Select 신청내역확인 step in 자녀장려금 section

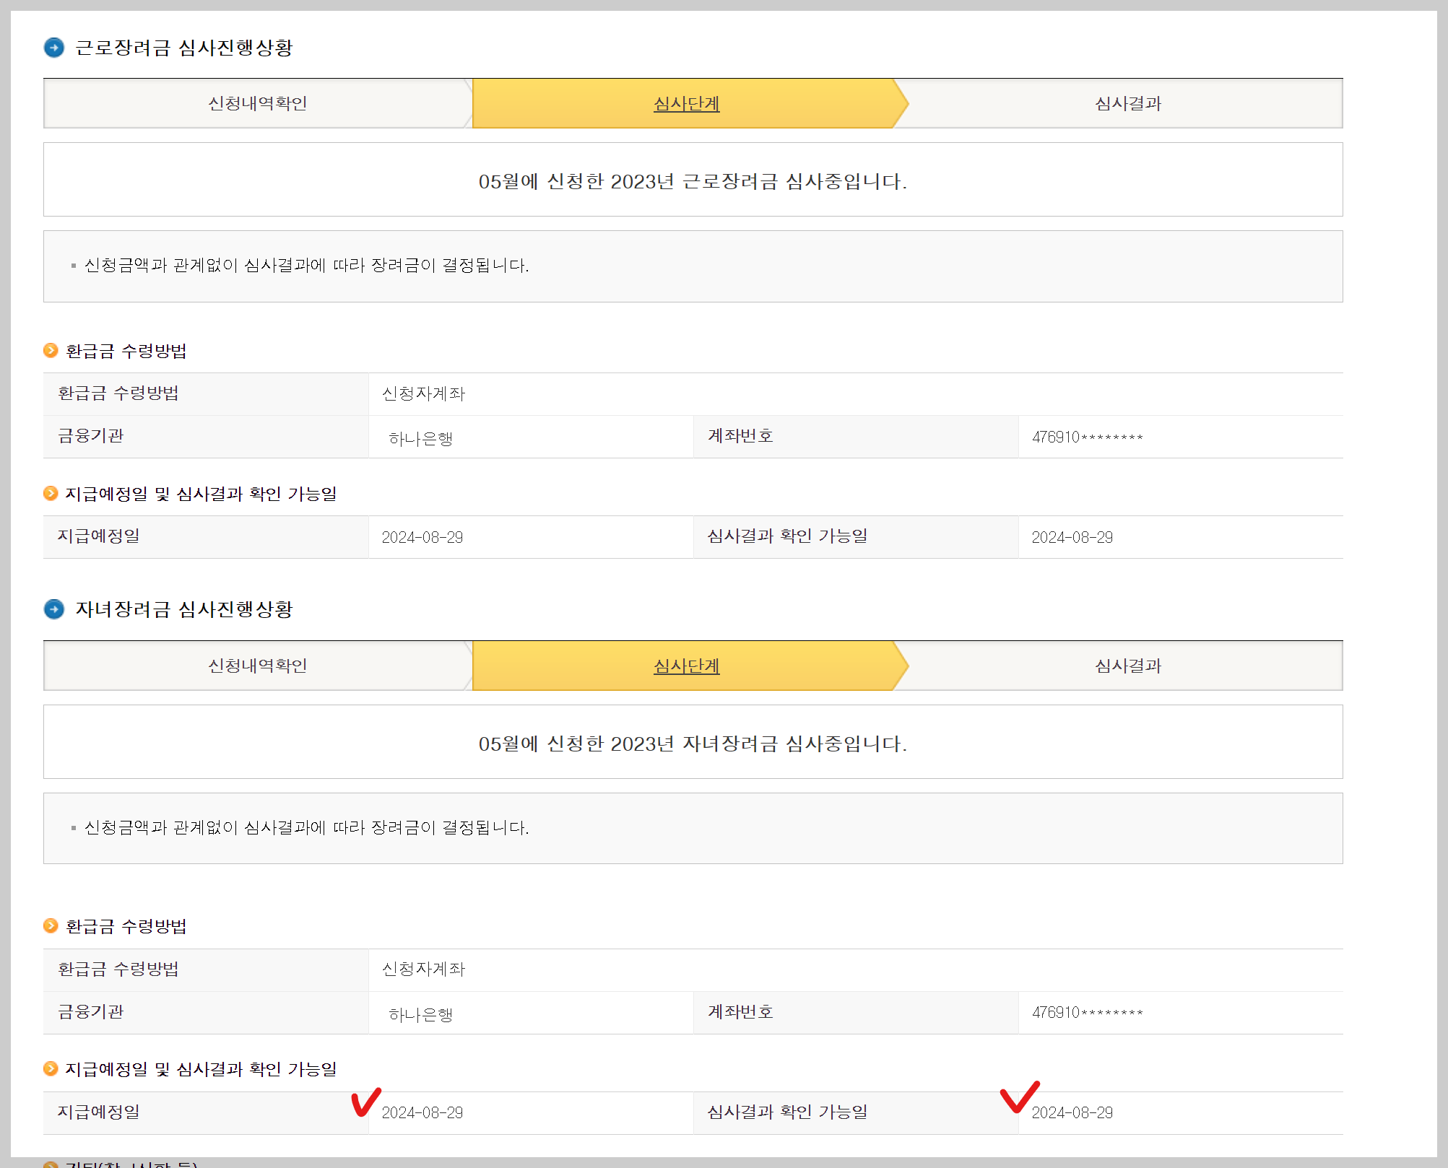[x=257, y=666]
